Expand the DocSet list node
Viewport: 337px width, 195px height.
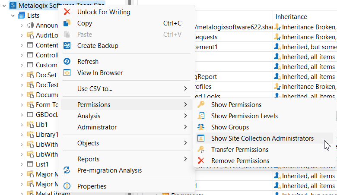click(21, 75)
